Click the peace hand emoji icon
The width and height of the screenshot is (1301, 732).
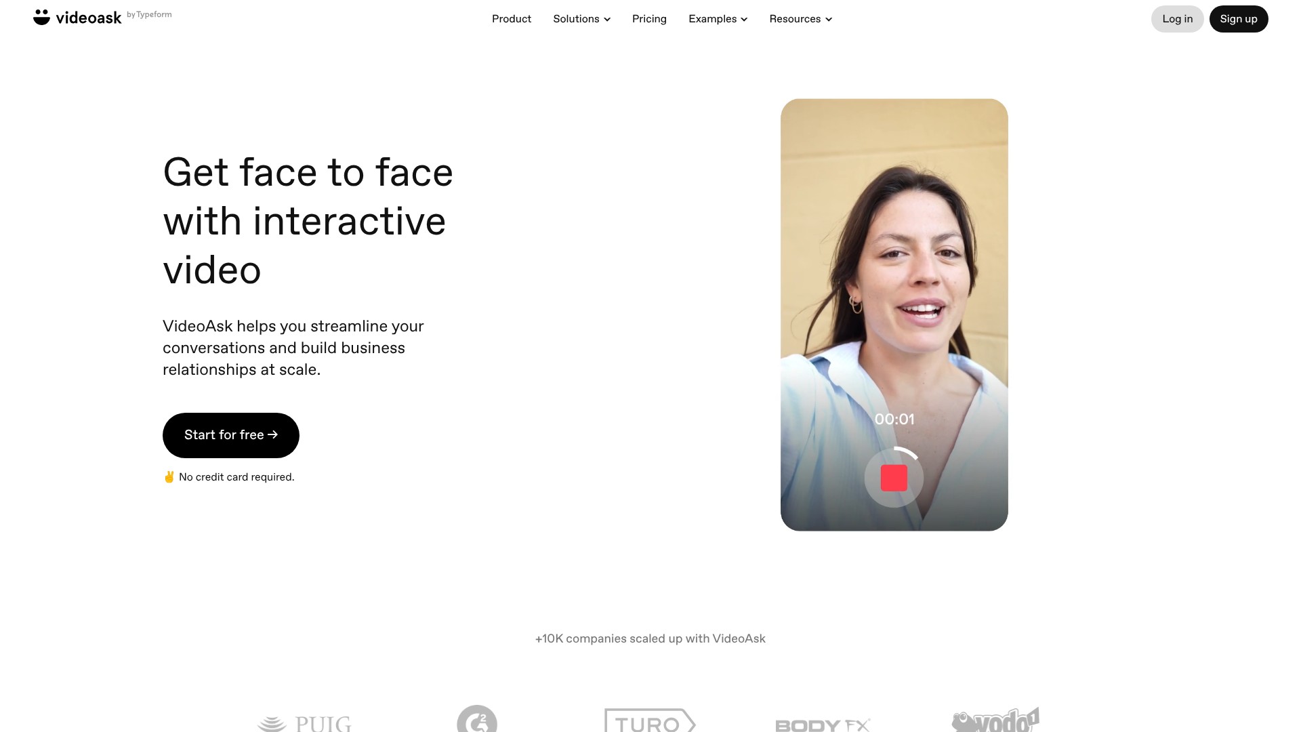tap(169, 477)
